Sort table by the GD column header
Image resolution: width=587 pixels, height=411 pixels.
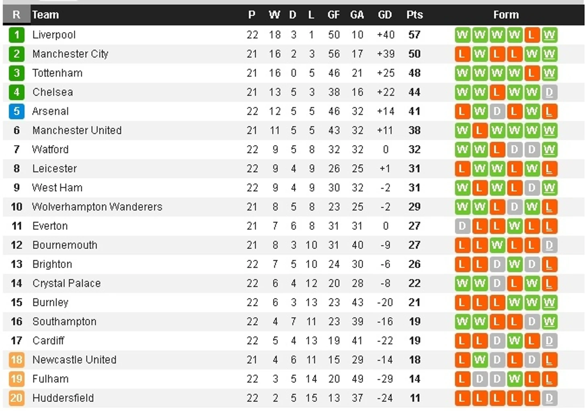[x=385, y=15]
